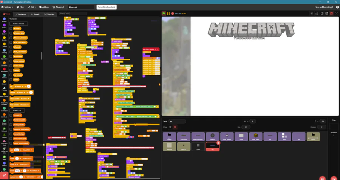Select the Utilities extension category

(x=4, y=136)
